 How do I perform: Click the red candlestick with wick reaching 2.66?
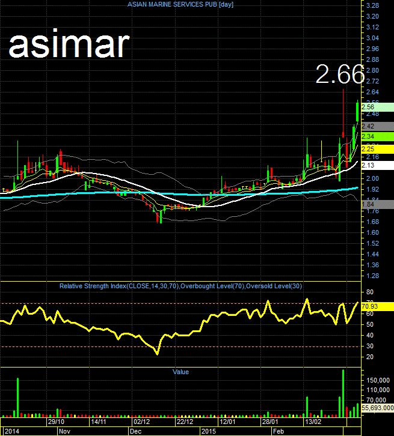343,114
